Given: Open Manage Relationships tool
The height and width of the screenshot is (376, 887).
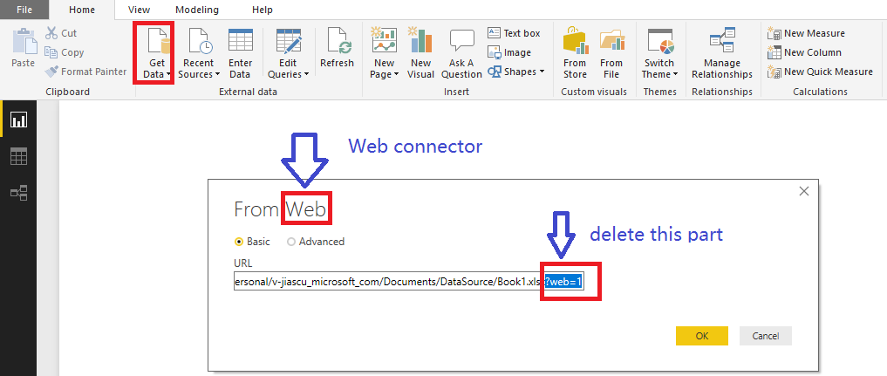Looking at the screenshot, I should tap(721, 52).
